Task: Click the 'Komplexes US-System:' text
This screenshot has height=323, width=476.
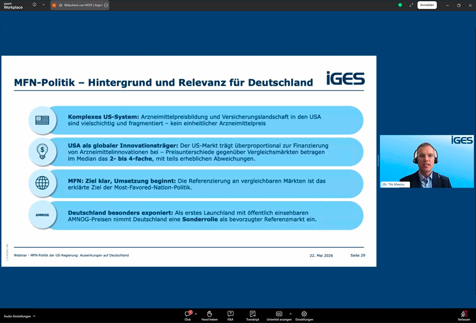Action: point(104,117)
